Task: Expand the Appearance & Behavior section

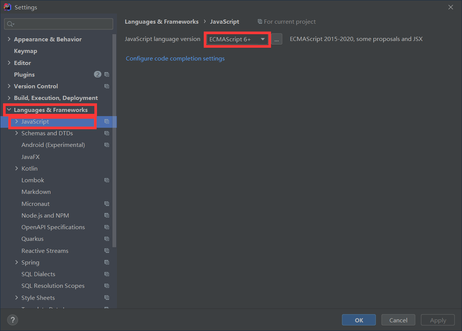Action: [x=9, y=39]
